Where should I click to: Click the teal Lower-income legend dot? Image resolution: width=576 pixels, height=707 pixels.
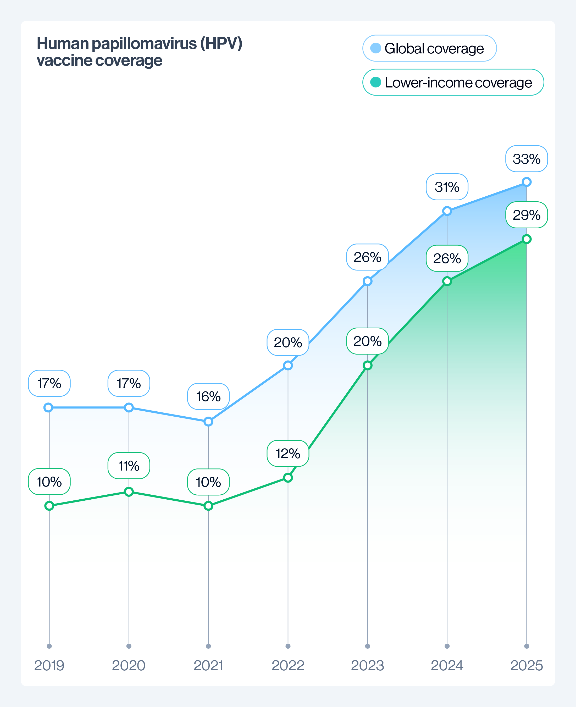(375, 82)
